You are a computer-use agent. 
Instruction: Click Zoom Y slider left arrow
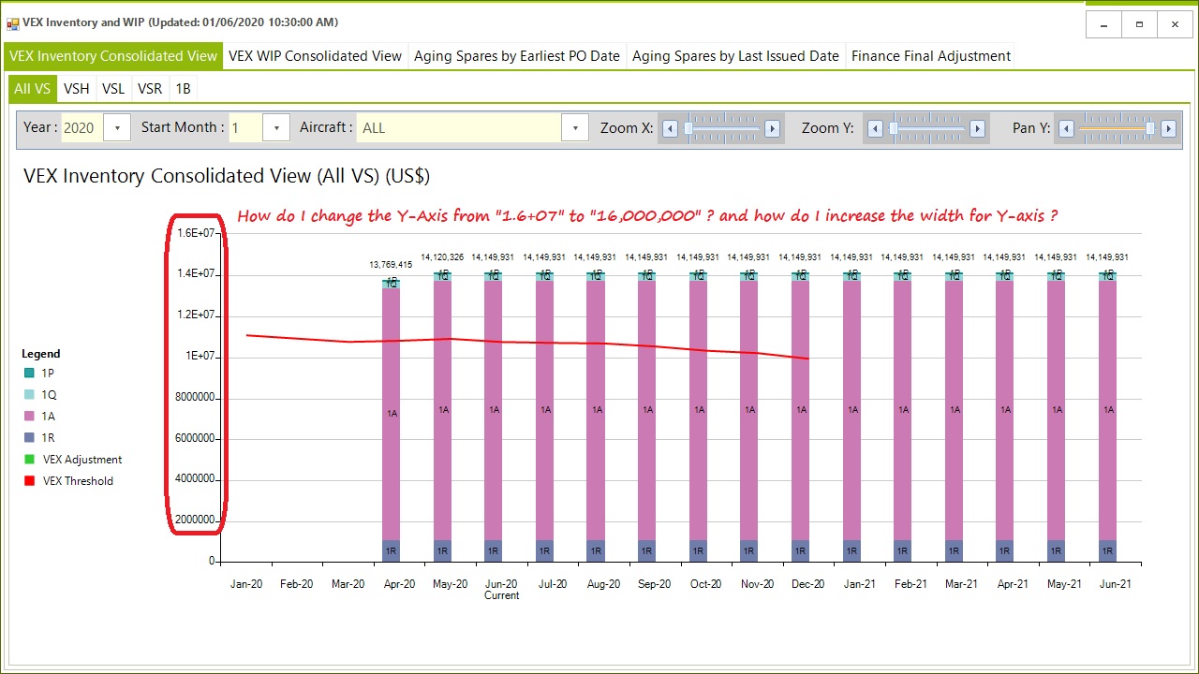875,128
